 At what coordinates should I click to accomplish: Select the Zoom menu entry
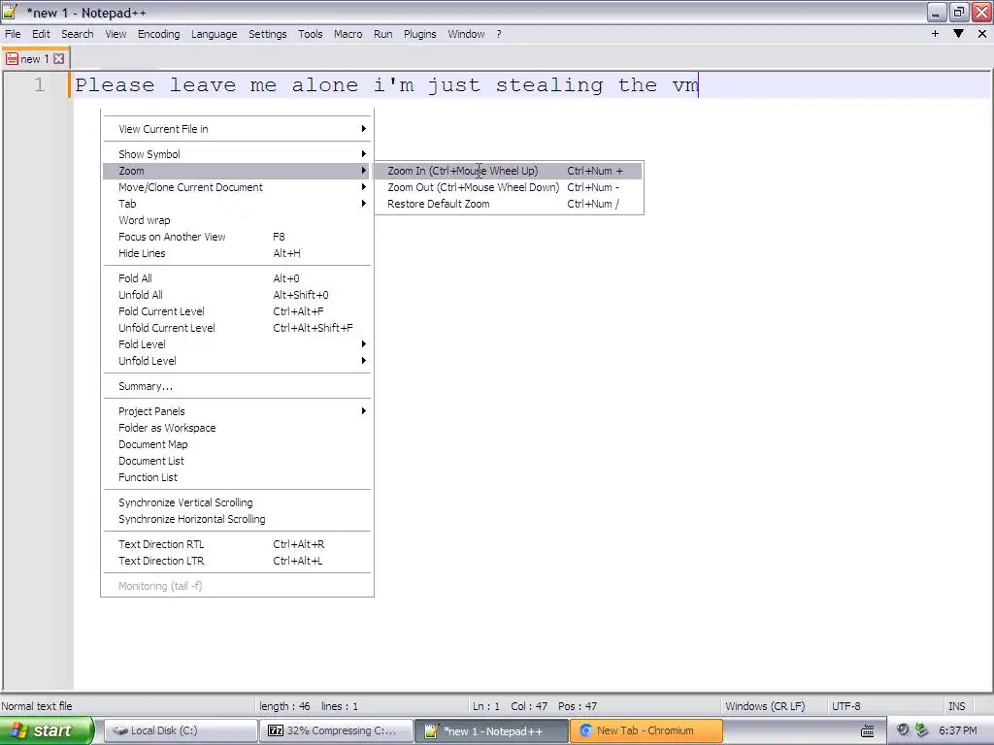point(237,171)
